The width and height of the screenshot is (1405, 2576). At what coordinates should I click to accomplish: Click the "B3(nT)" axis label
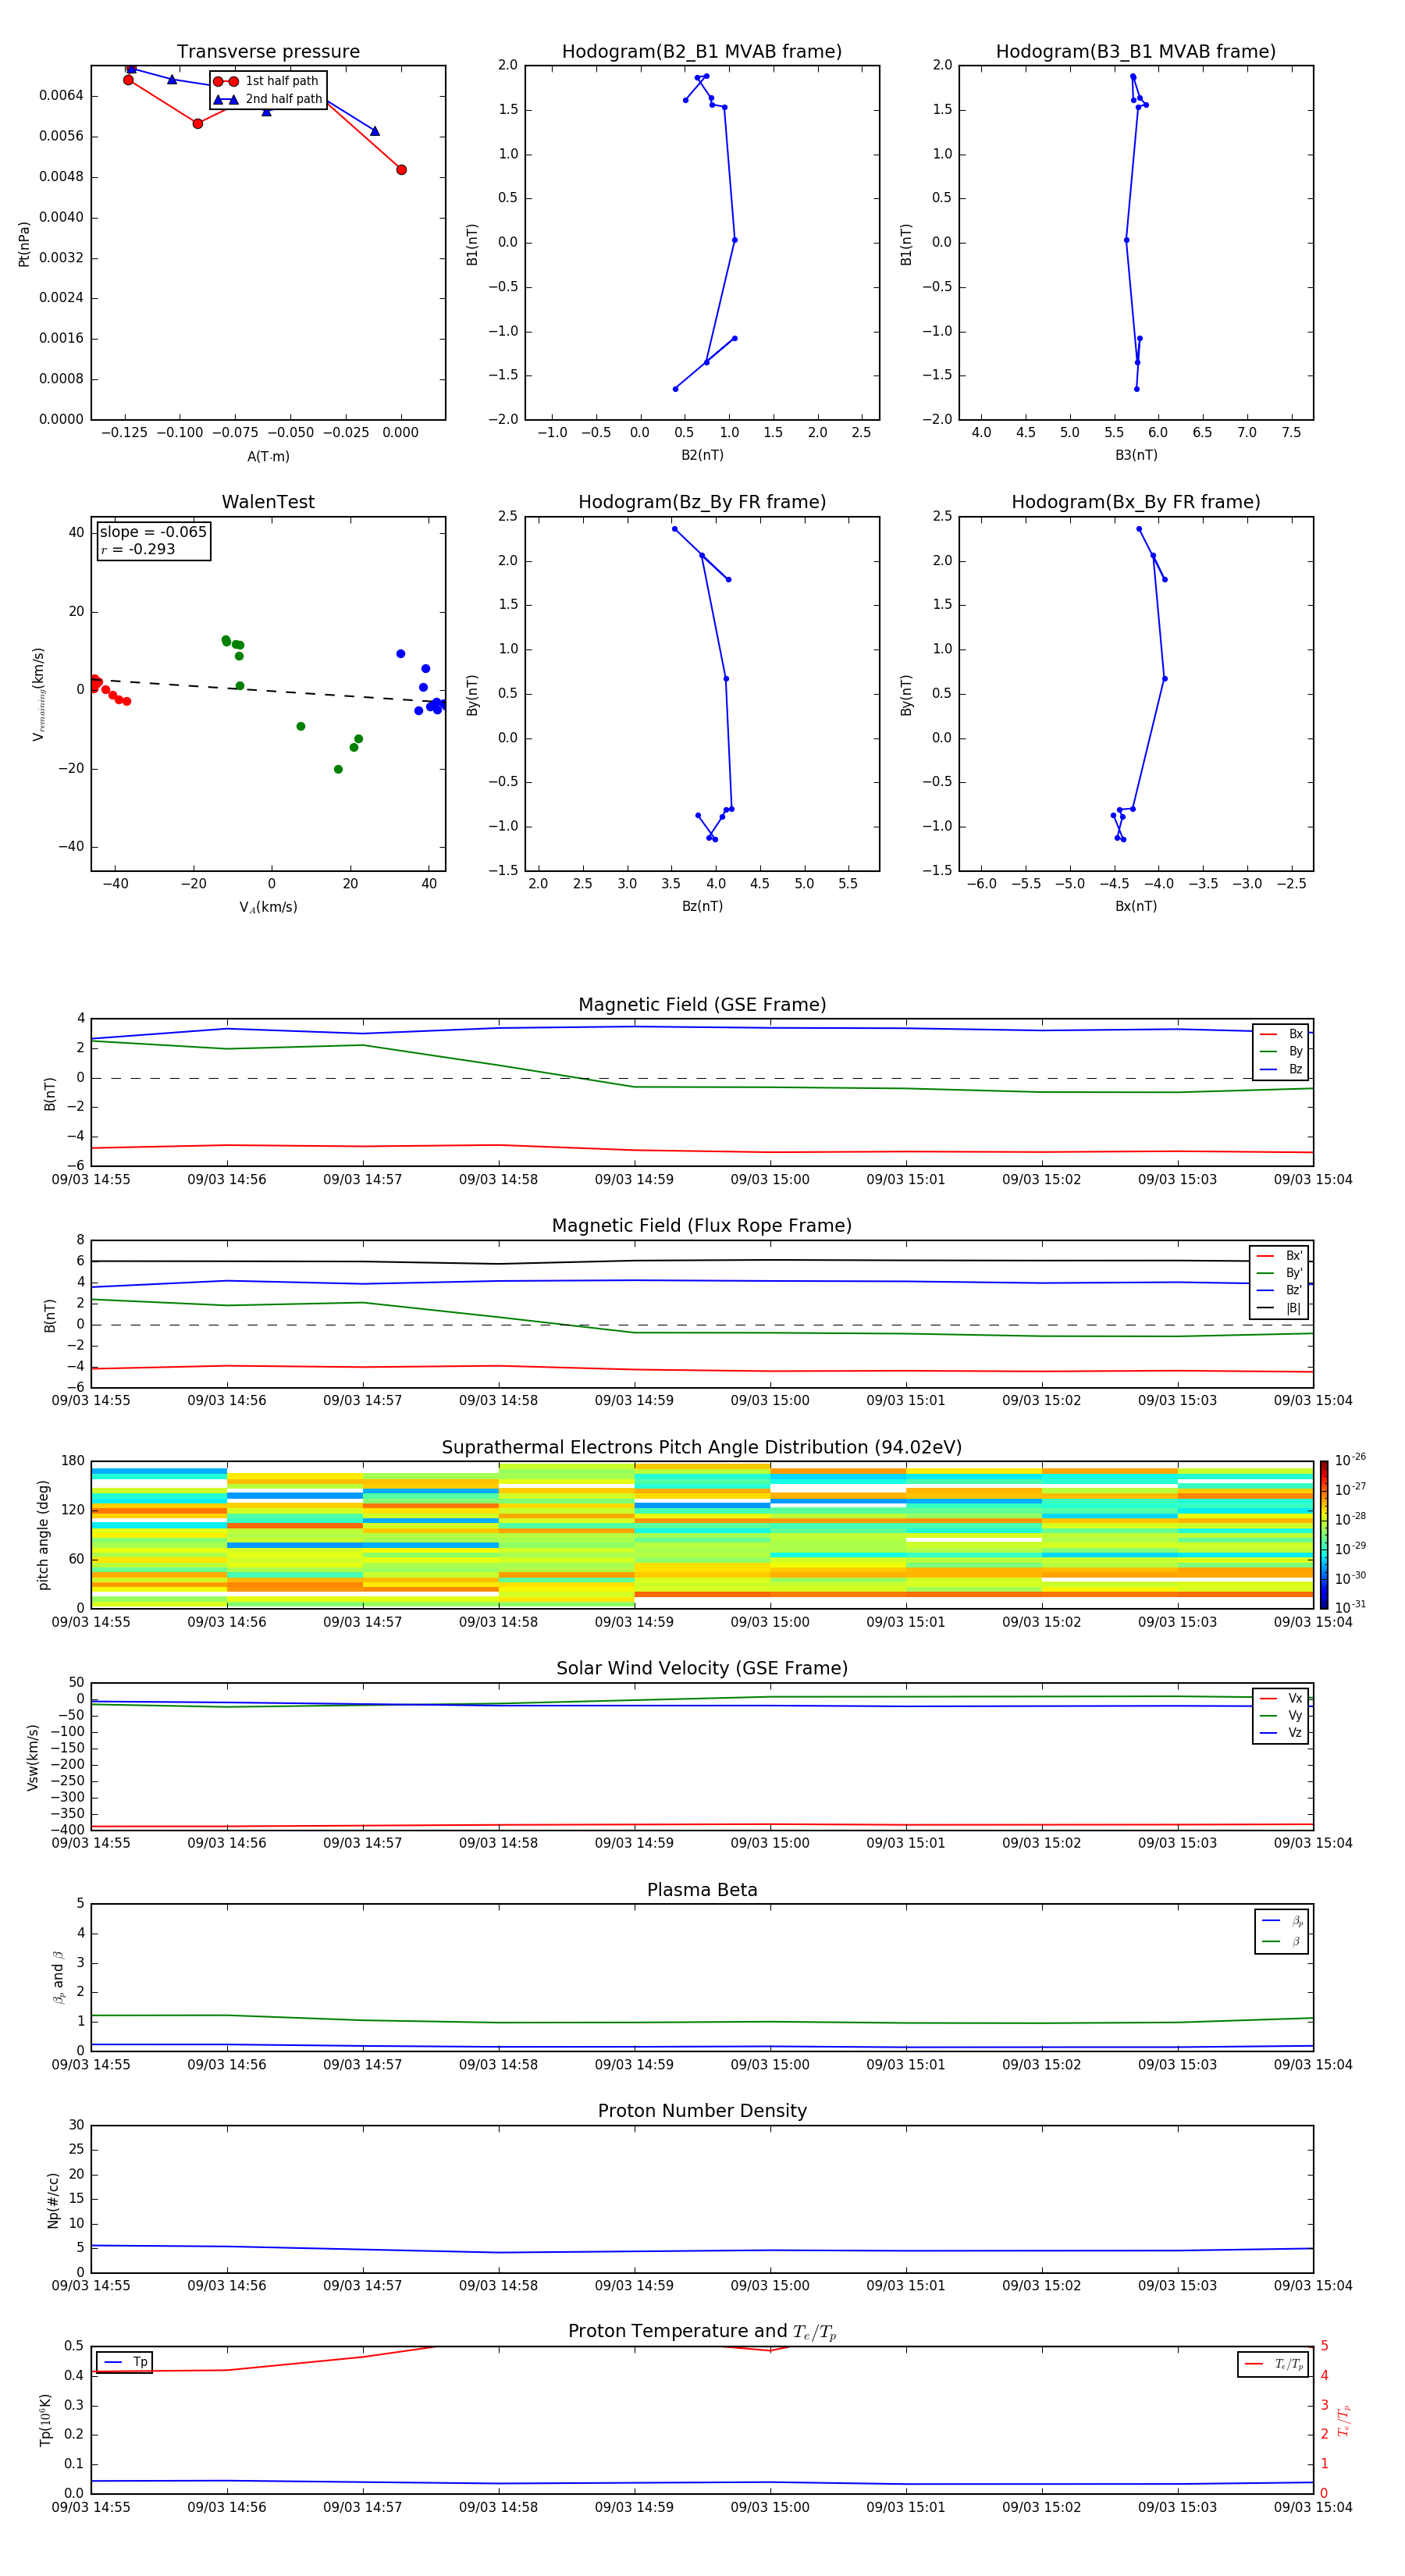pyautogui.click(x=1136, y=455)
